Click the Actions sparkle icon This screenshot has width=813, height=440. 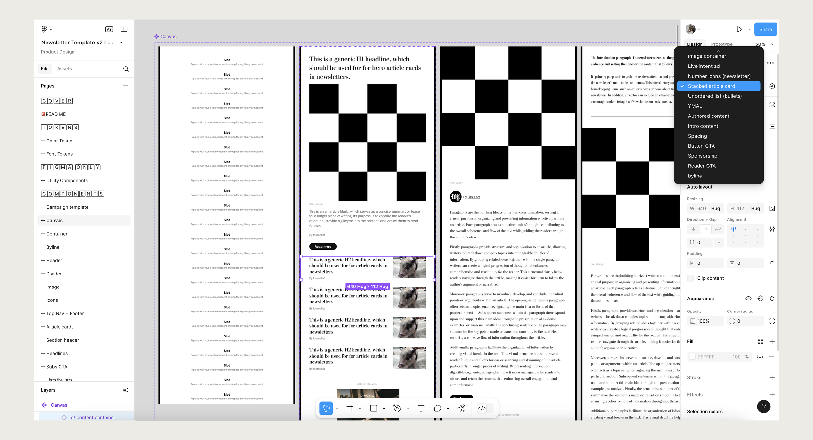(461, 408)
